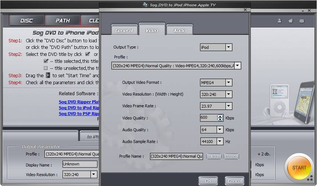317x186 pixels.
Task: Click the Video Quality value field
Action: point(209,118)
